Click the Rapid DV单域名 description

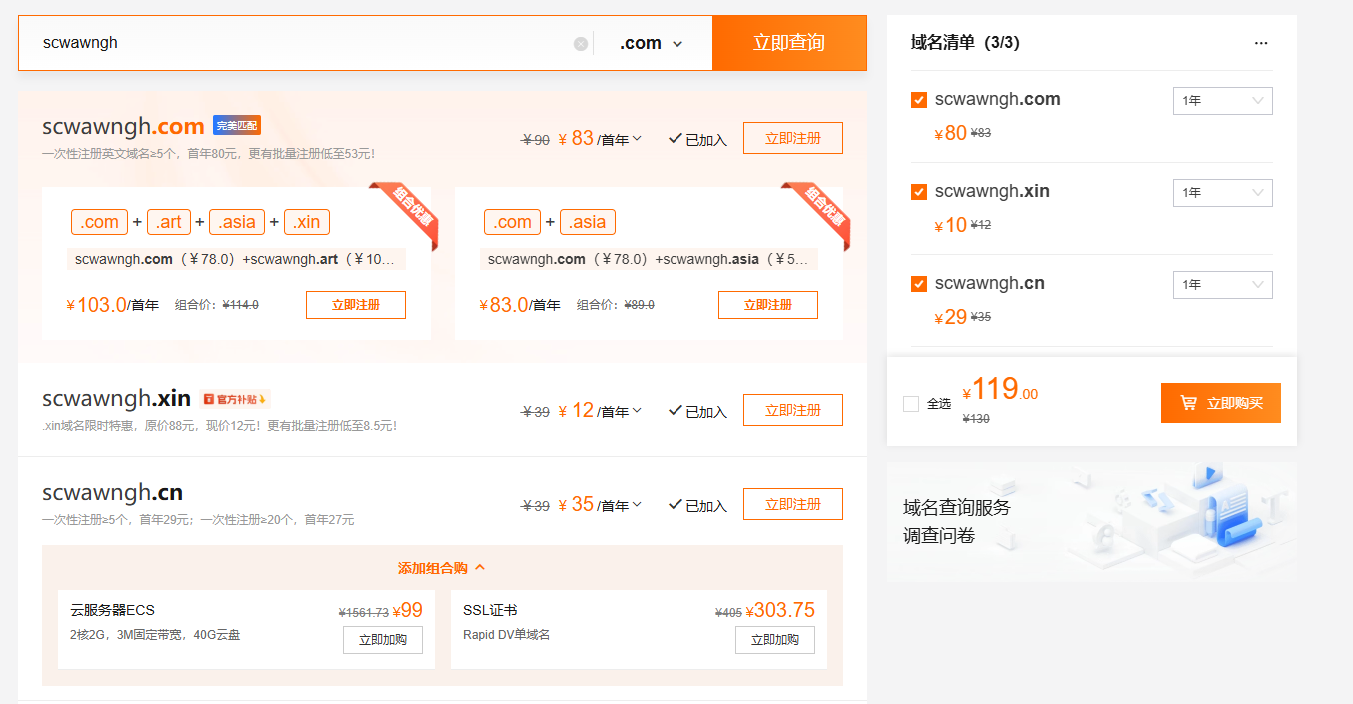507,635
